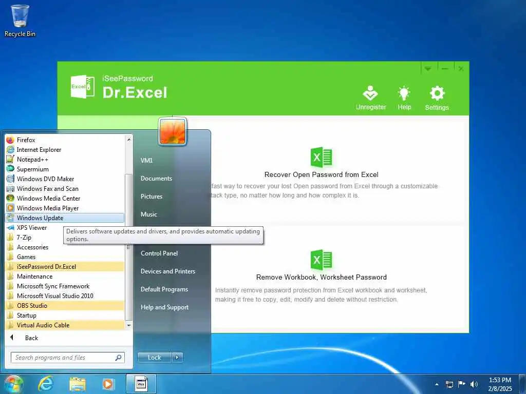Image resolution: width=526 pixels, height=394 pixels.
Task: Open the clock showing 1:53 PM
Action: point(500,384)
